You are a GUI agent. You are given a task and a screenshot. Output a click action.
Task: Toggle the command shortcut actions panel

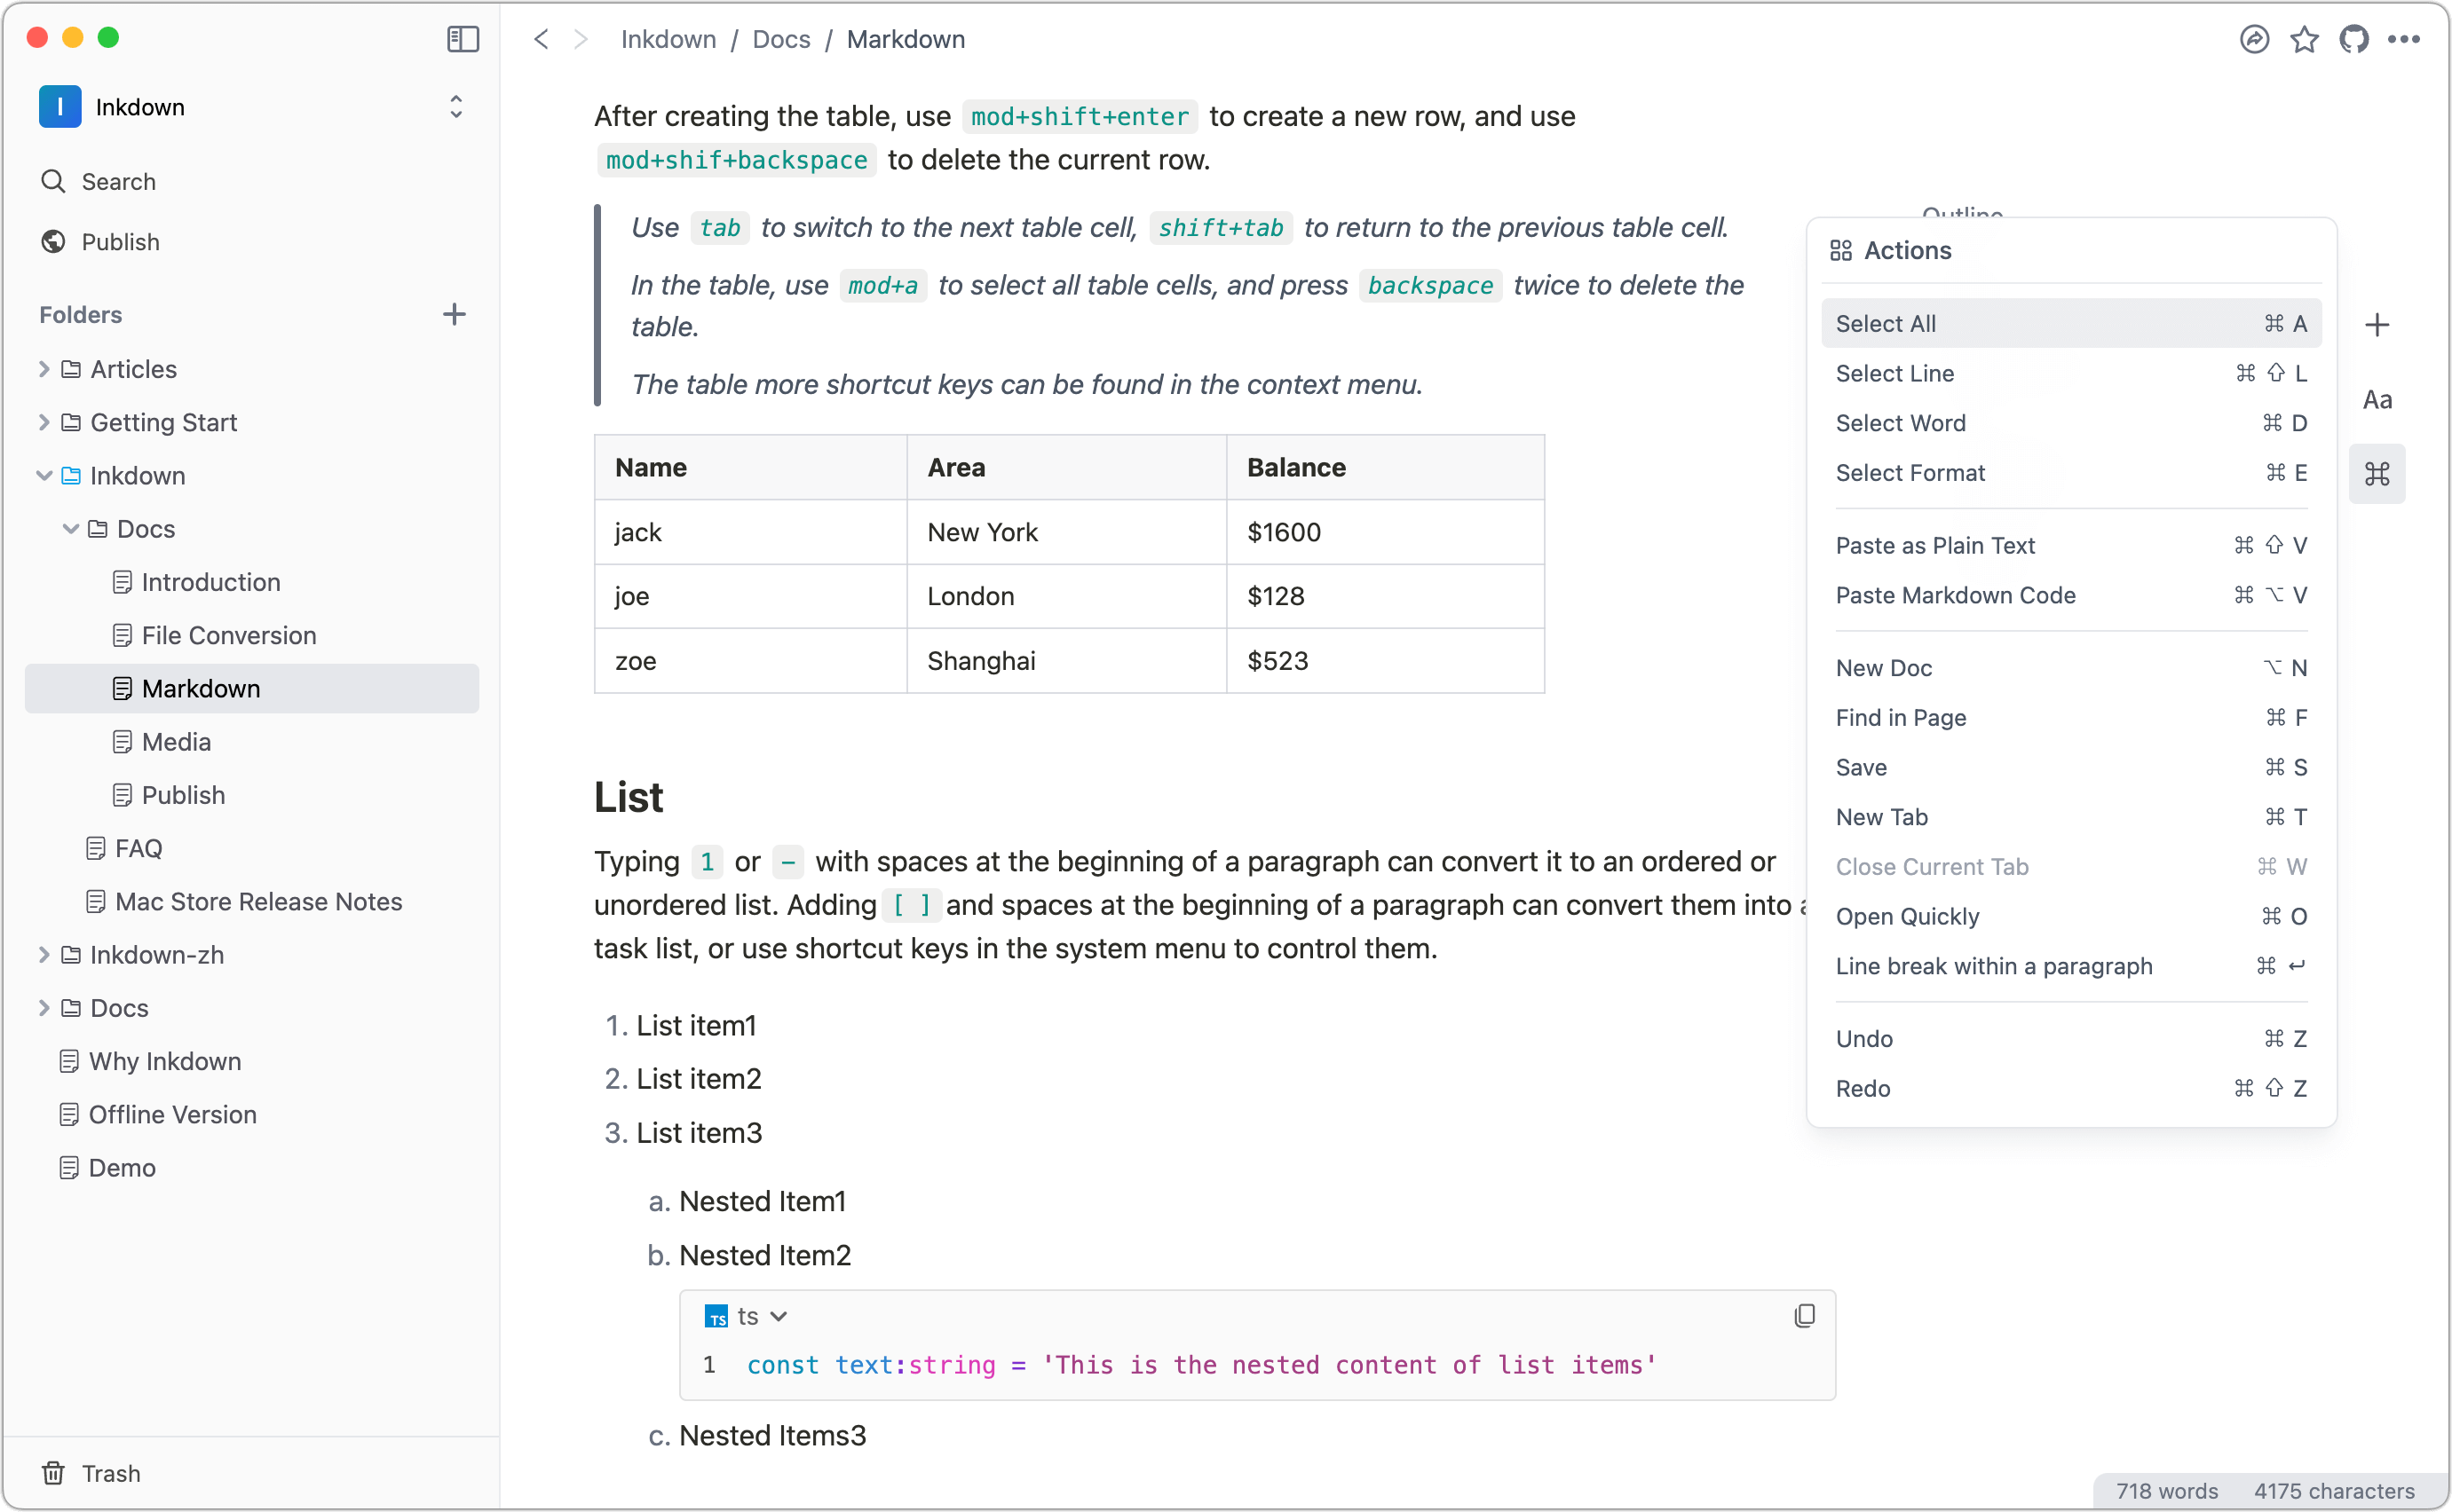coord(2377,473)
